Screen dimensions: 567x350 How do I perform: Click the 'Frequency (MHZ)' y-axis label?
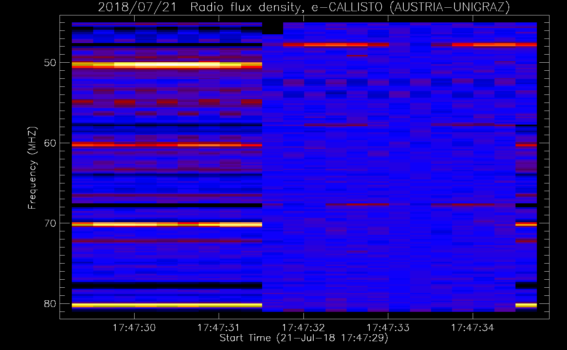click(32, 168)
